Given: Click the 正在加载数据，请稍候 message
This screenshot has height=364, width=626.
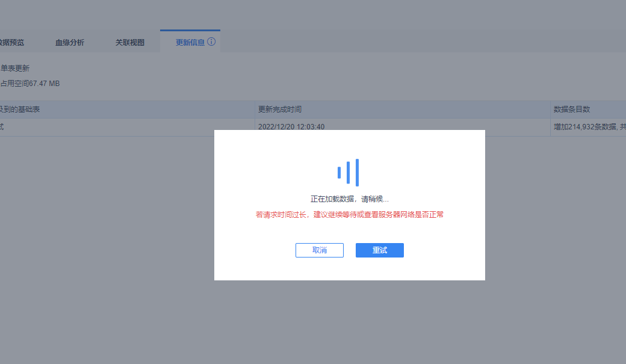Looking at the screenshot, I should [349, 199].
